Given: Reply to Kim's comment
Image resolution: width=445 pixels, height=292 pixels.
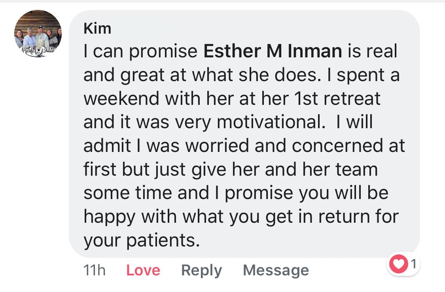Looking at the screenshot, I should (x=201, y=270).
